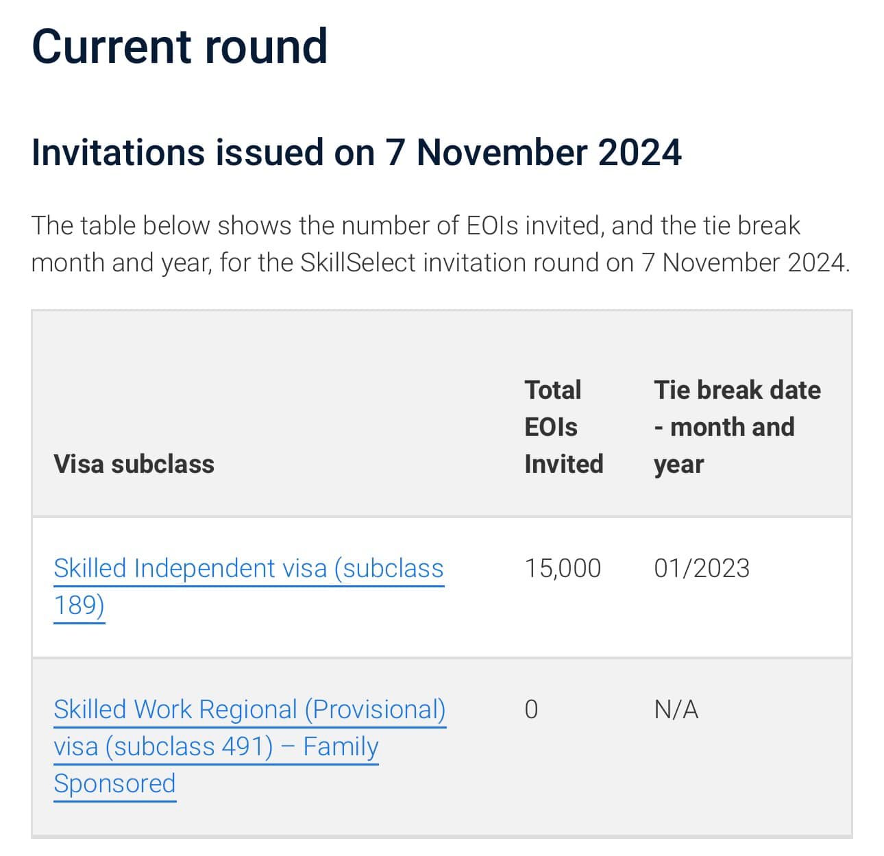Click the 0 value in the subclass 491 row
This screenshot has height=856, width=884.
[531, 709]
